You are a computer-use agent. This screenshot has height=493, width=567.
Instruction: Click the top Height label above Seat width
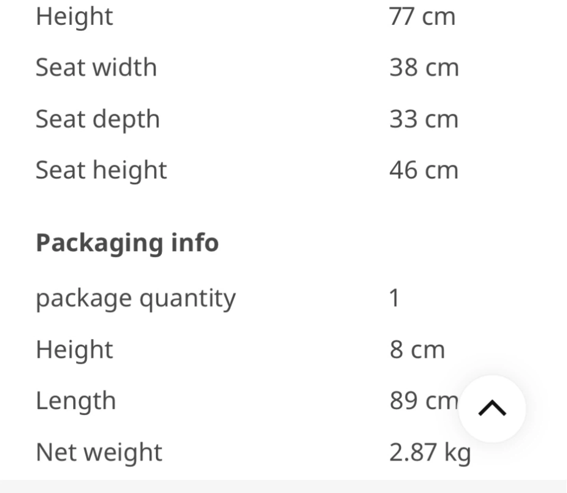[74, 17]
